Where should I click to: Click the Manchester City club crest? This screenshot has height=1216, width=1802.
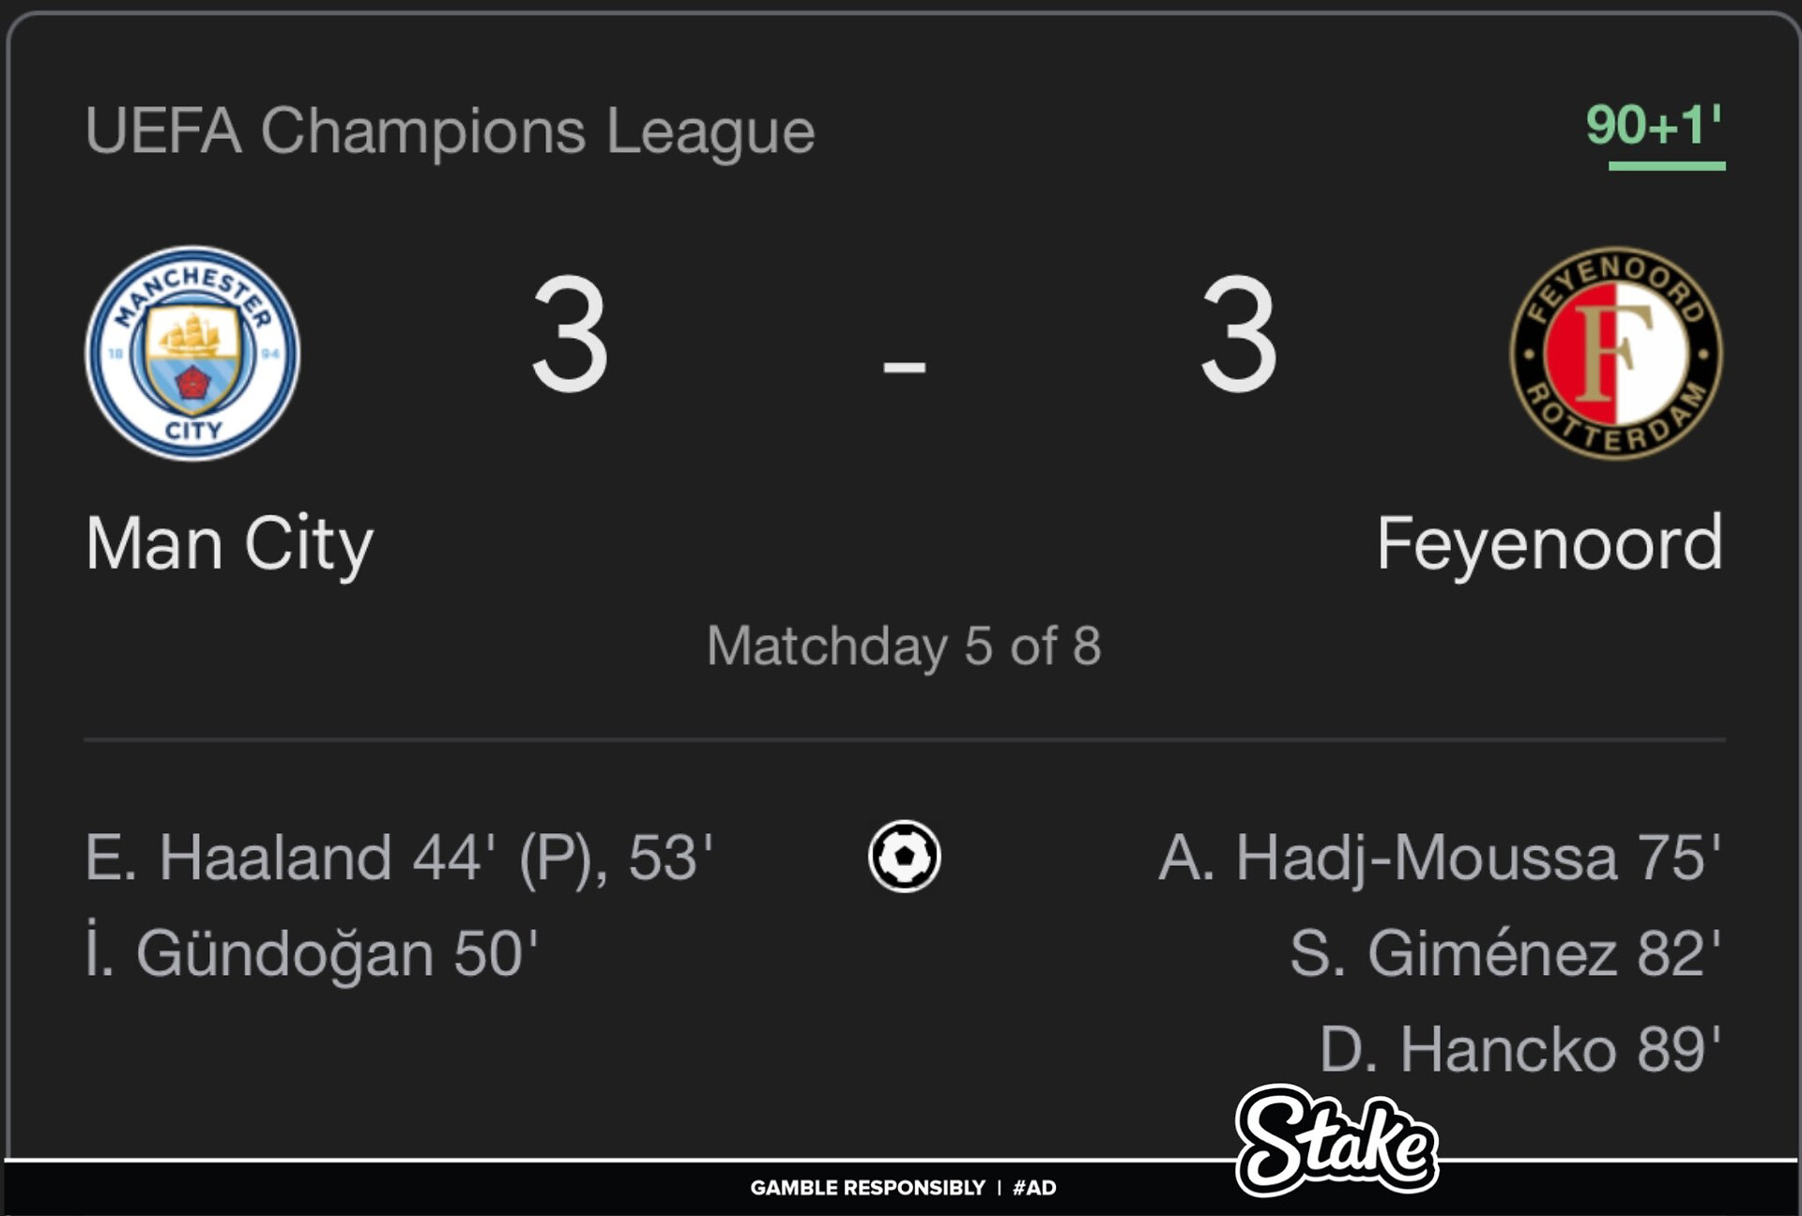[x=192, y=354]
